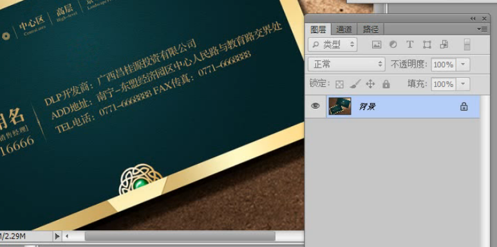Expand the 不透明度 opacity slider arrow
This screenshot has width=497, height=247.
click(463, 64)
